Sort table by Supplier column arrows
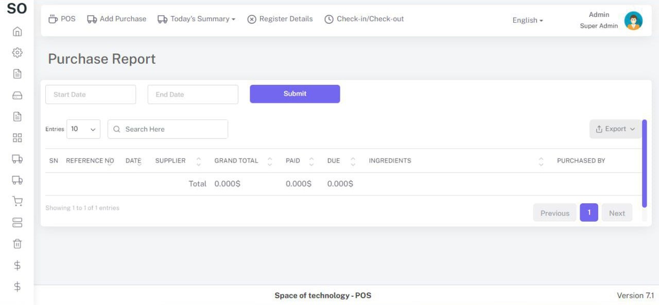The height and width of the screenshot is (305, 659). pyautogui.click(x=199, y=161)
